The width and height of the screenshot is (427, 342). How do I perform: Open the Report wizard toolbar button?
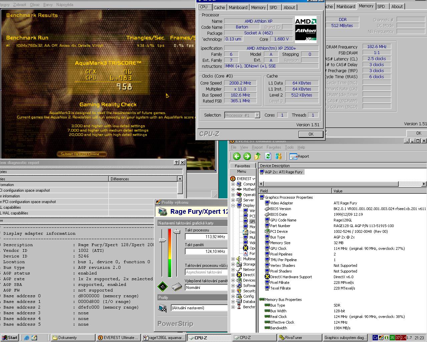point(299,156)
